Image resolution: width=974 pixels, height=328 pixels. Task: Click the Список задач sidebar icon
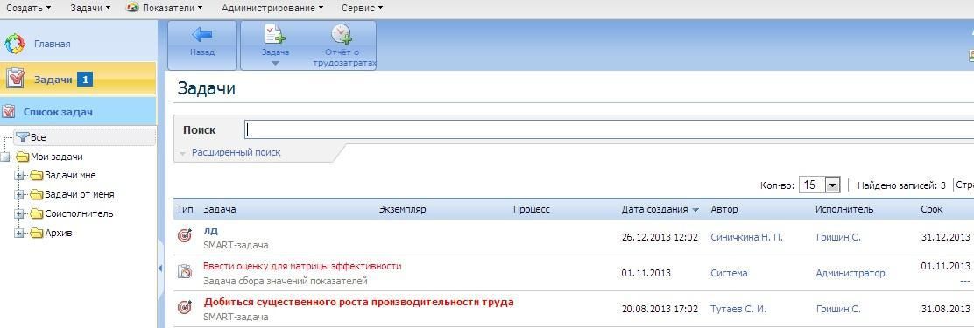[9, 112]
